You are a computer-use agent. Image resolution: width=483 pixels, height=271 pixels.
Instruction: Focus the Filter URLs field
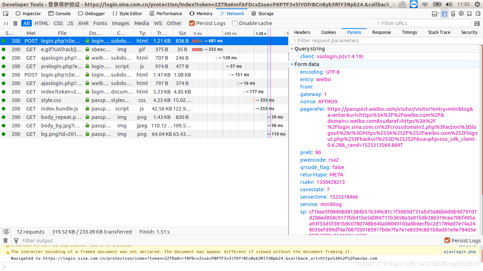pos(422,23)
